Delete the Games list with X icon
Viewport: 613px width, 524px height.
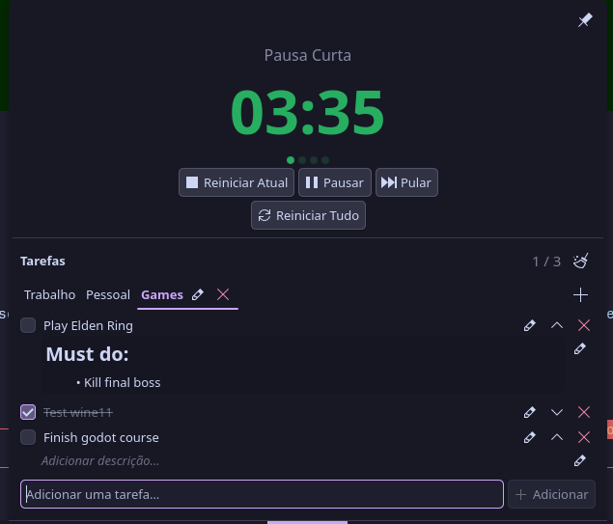click(223, 294)
